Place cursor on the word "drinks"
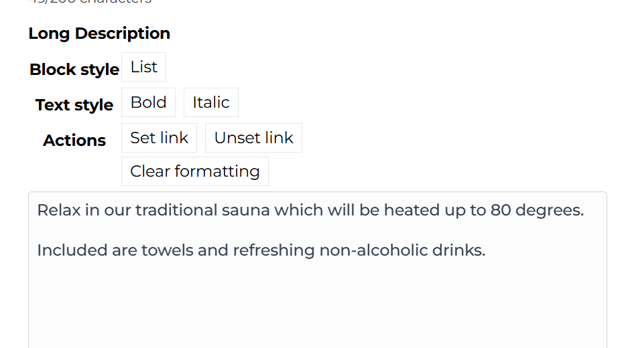 [458, 250]
